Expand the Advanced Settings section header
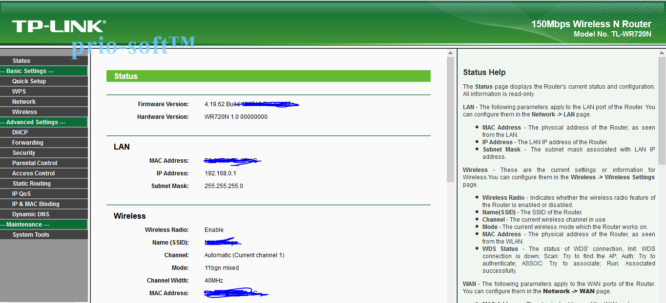666x303 pixels. 32,122
